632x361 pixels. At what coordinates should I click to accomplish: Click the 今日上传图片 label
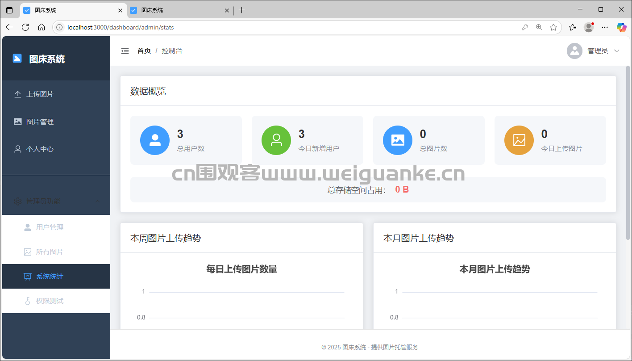point(561,148)
